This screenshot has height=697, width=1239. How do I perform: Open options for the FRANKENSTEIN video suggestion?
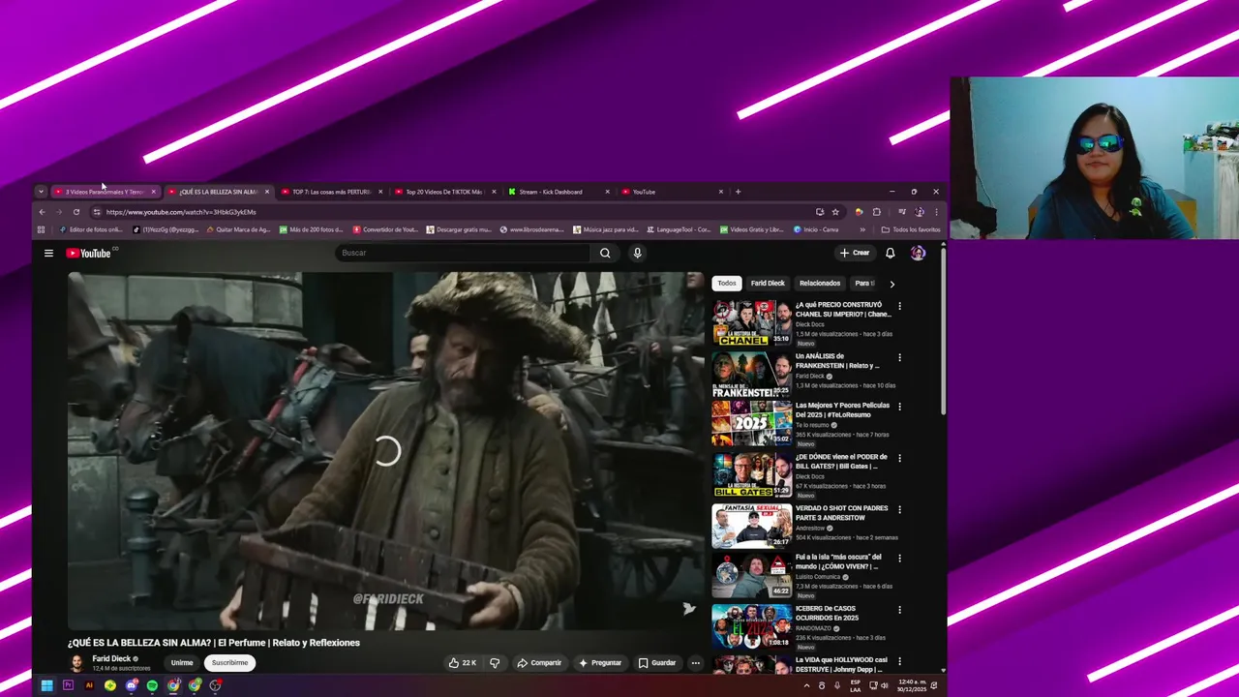(x=899, y=357)
